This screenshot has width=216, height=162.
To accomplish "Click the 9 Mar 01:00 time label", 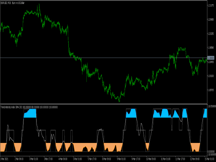I will (x=121, y=159).
